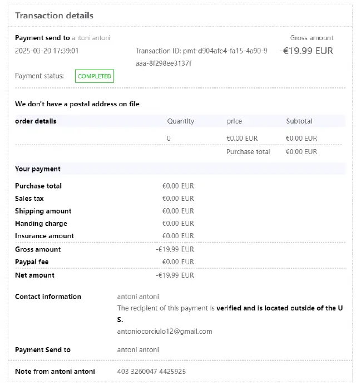The width and height of the screenshot is (356, 385).
Task: Click the note number 403 3260047 4425925
Action: (151, 371)
